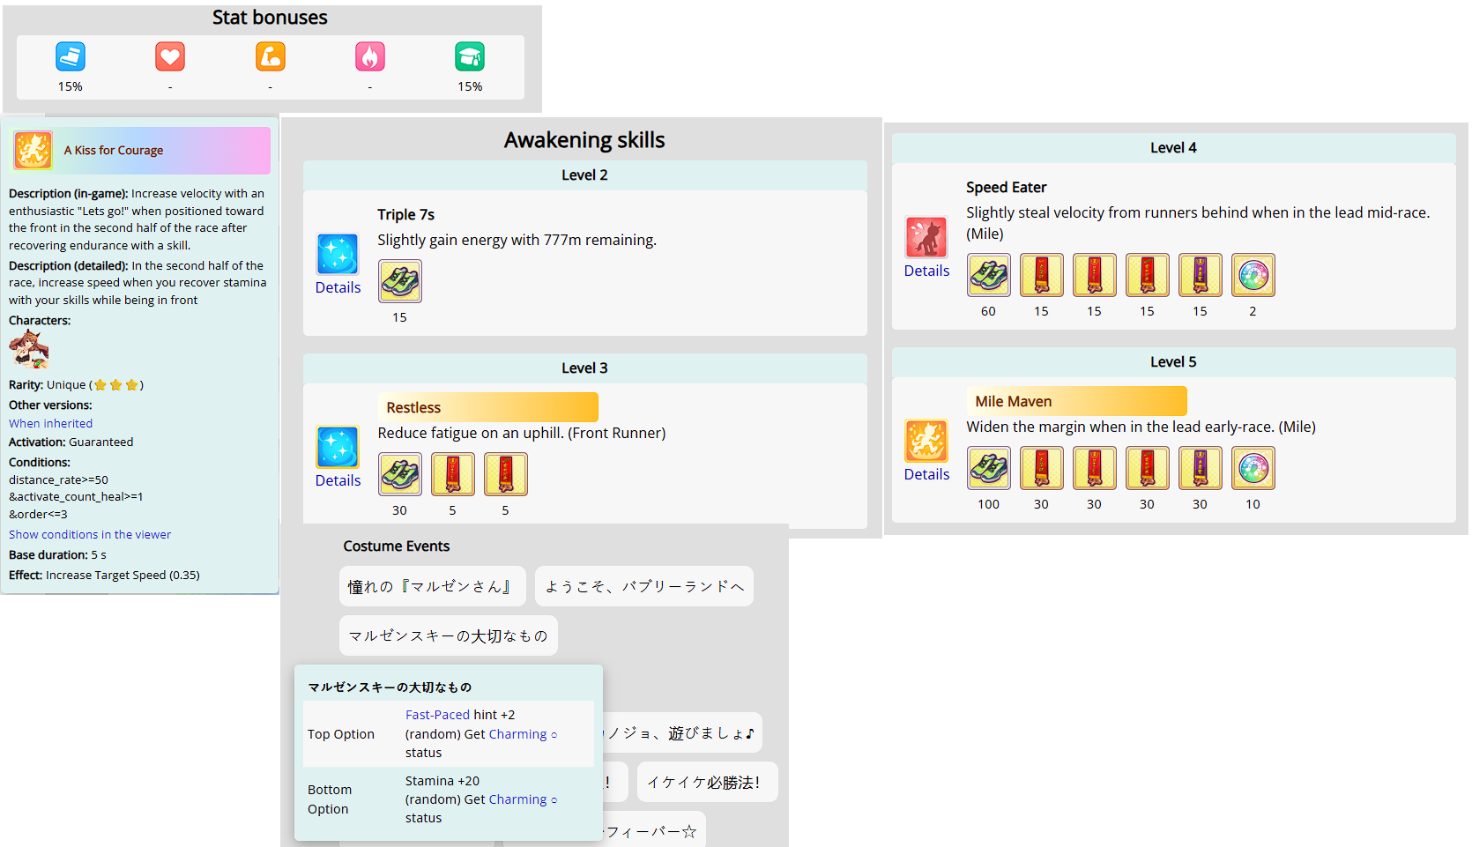Click the red Speed Eater skill icon
1472x847 pixels.
[x=926, y=238]
